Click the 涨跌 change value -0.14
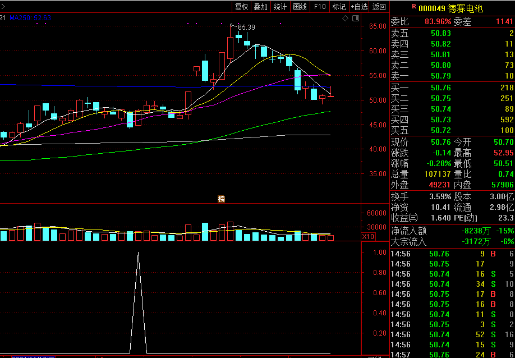 click(441, 153)
